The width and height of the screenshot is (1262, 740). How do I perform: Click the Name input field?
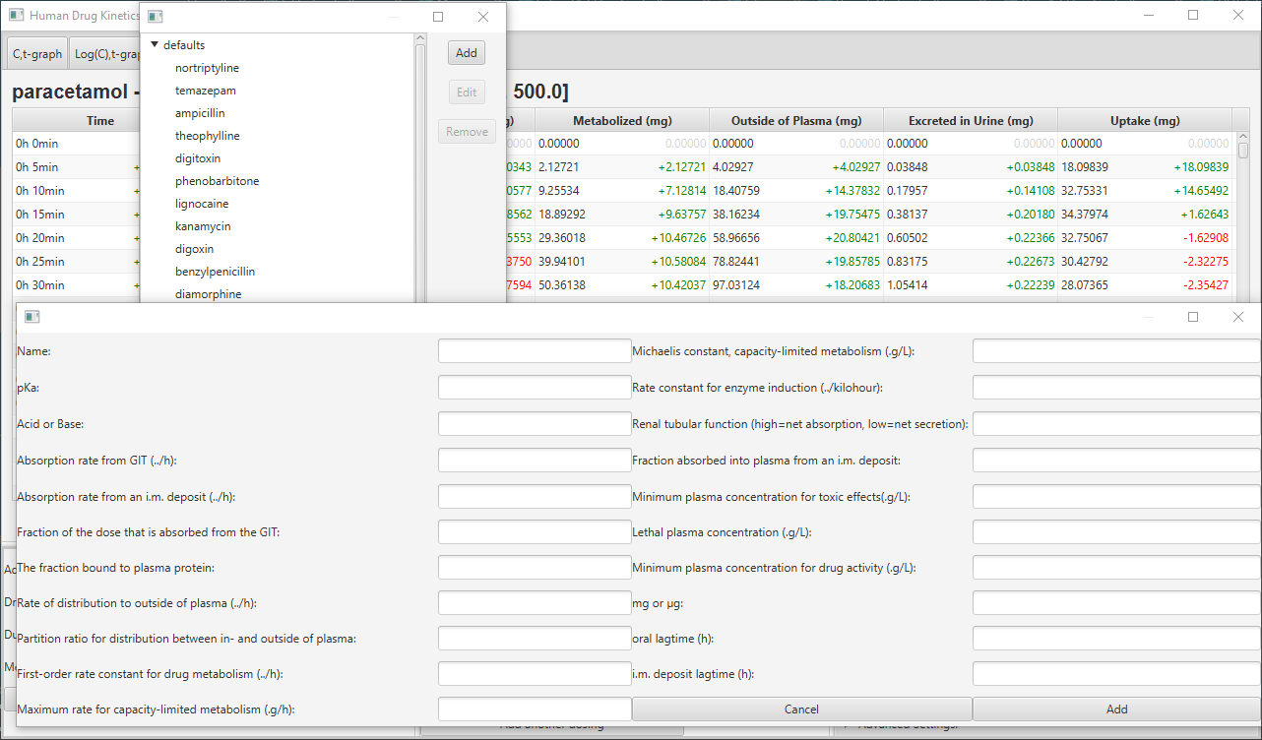pyautogui.click(x=534, y=351)
